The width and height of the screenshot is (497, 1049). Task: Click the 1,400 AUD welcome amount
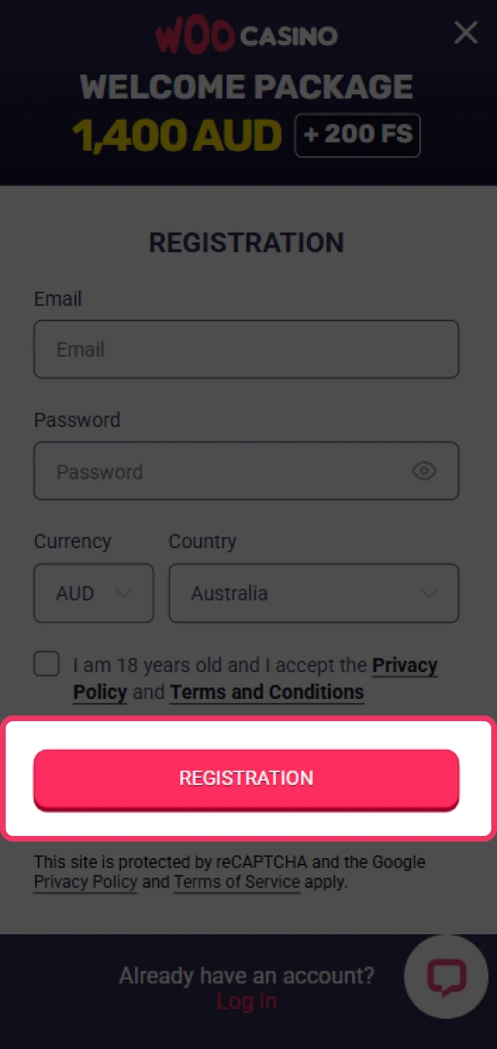[177, 135]
